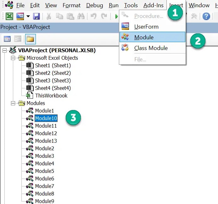Click the Toolbox hammer and wrench icon
Viewport: 218px width, 204px height.
[x=194, y=16]
